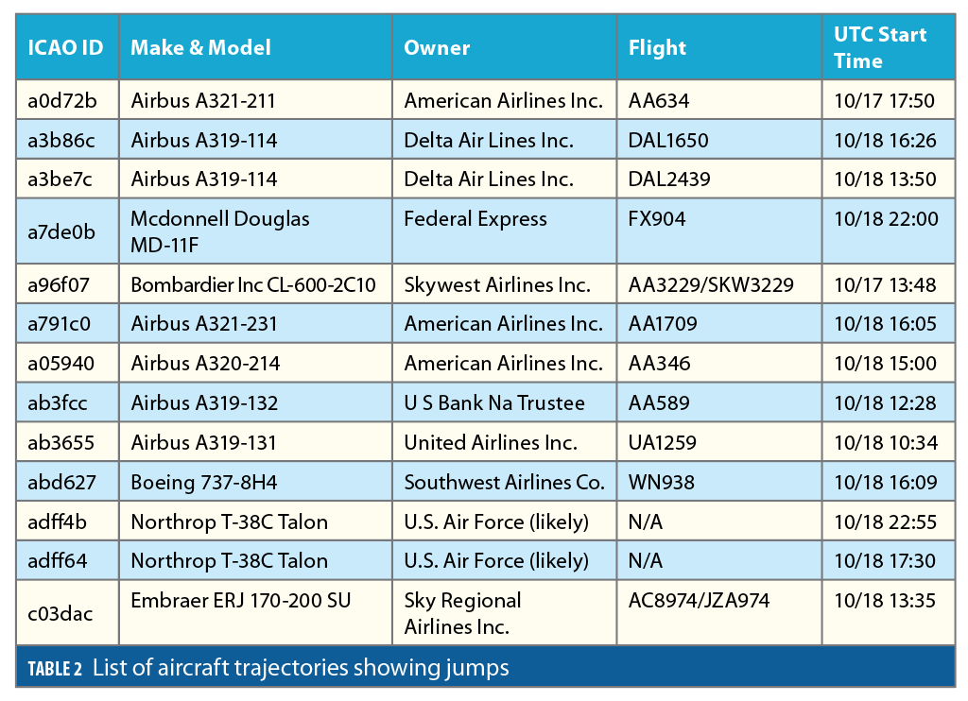
Task: Click the Embraer ERJ 170-200 SU cell
Action: point(240,601)
